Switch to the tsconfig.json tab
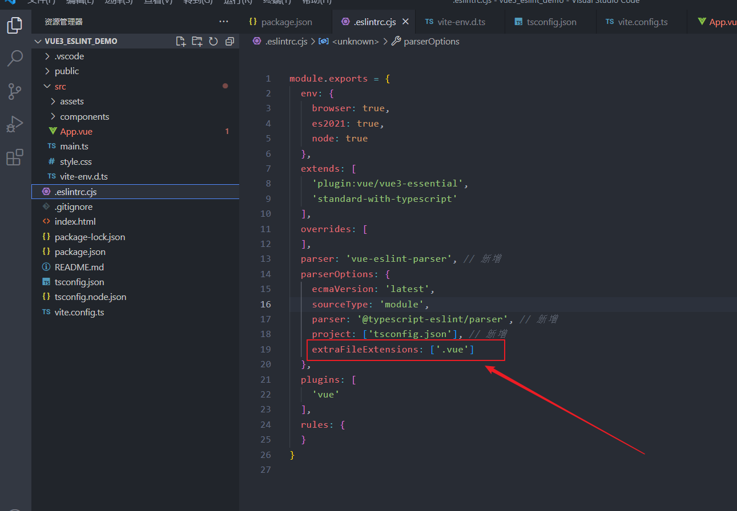This screenshot has height=511, width=737. [x=551, y=22]
